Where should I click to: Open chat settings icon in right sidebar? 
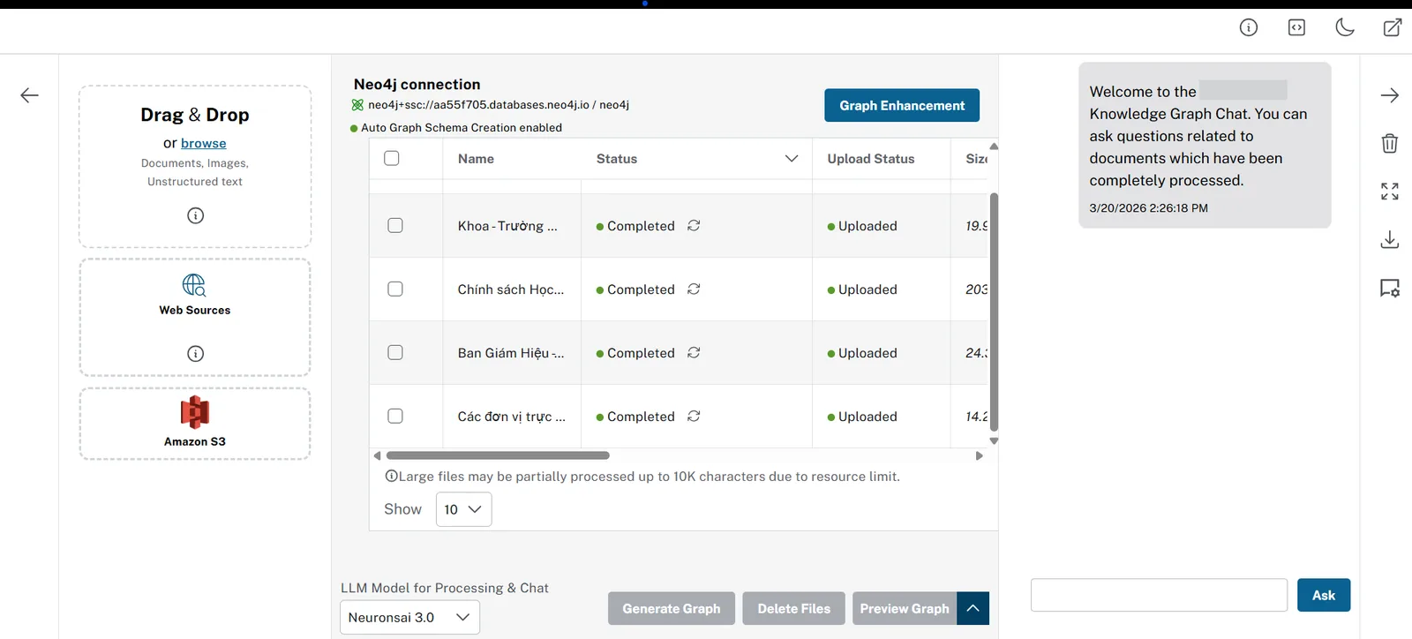coord(1390,288)
